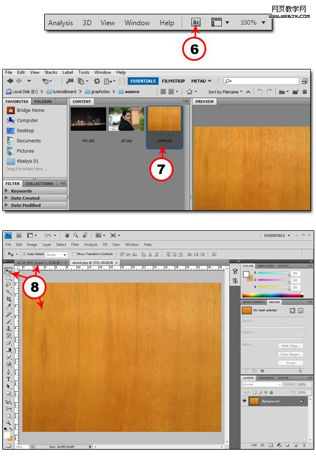The height and width of the screenshot is (456, 316).
Task: Select the Gradient tool
Action: pyautogui.click(x=9, y=350)
